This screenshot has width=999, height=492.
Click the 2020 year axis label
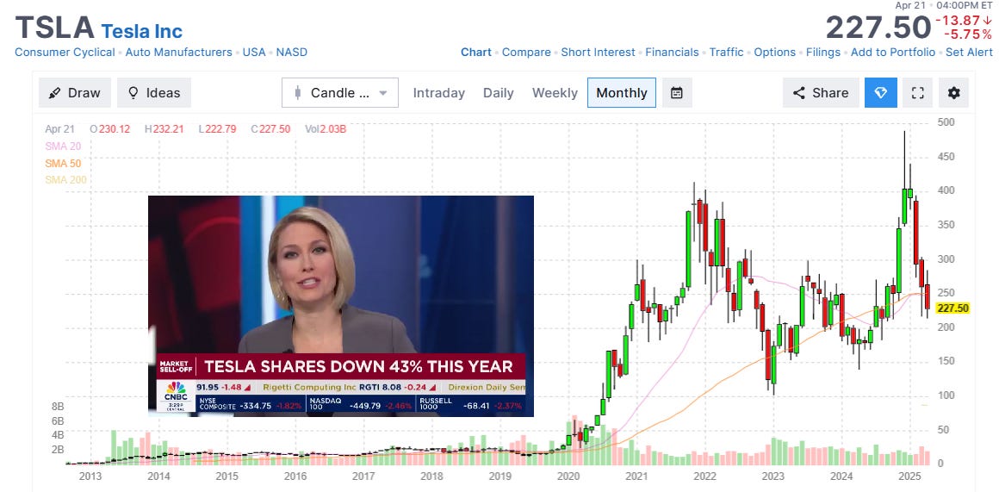click(568, 476)
